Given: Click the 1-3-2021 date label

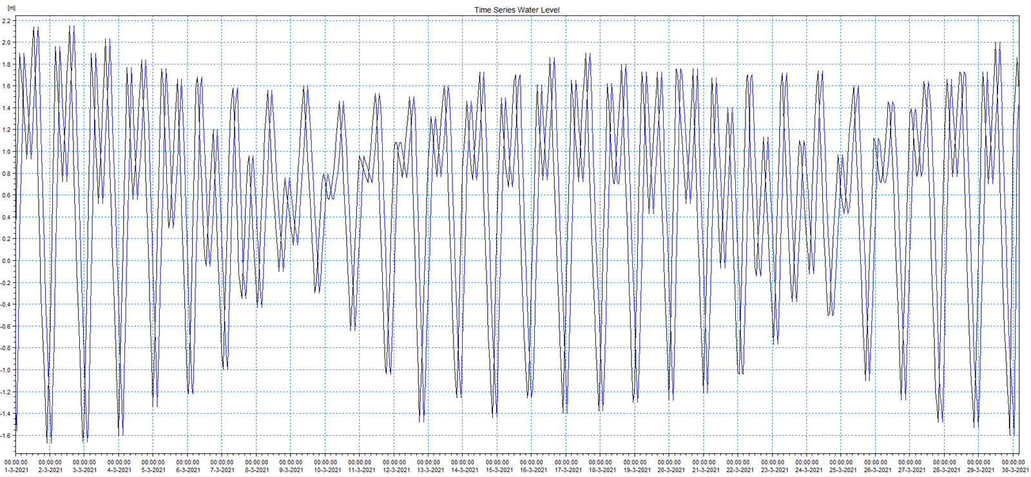Looking at the screenshot, I should (16, 470).
